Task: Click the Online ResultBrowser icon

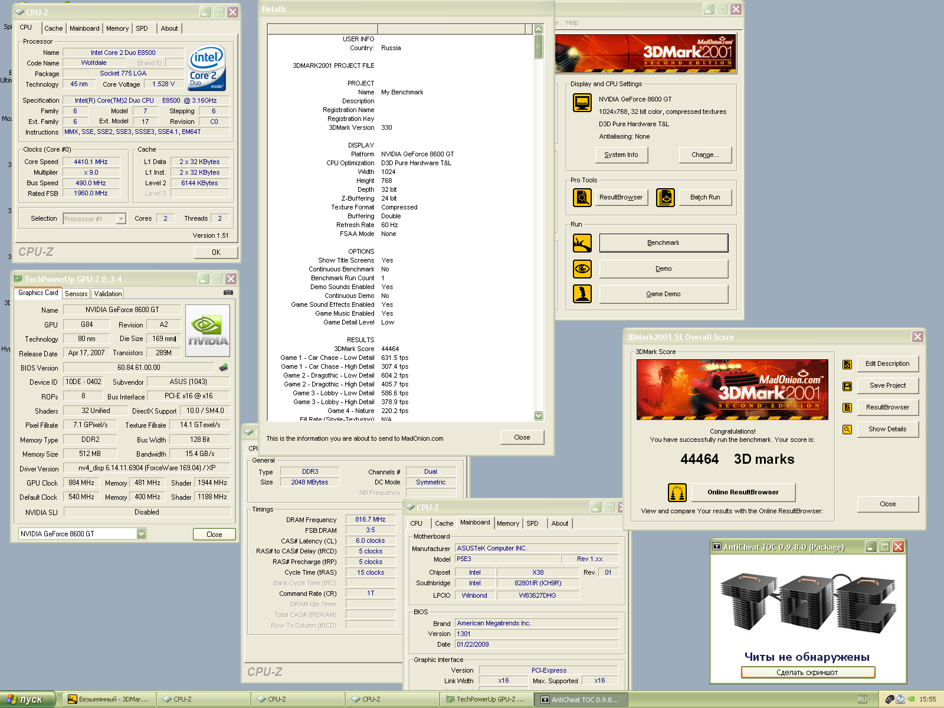Action: [x=677, y=492]
